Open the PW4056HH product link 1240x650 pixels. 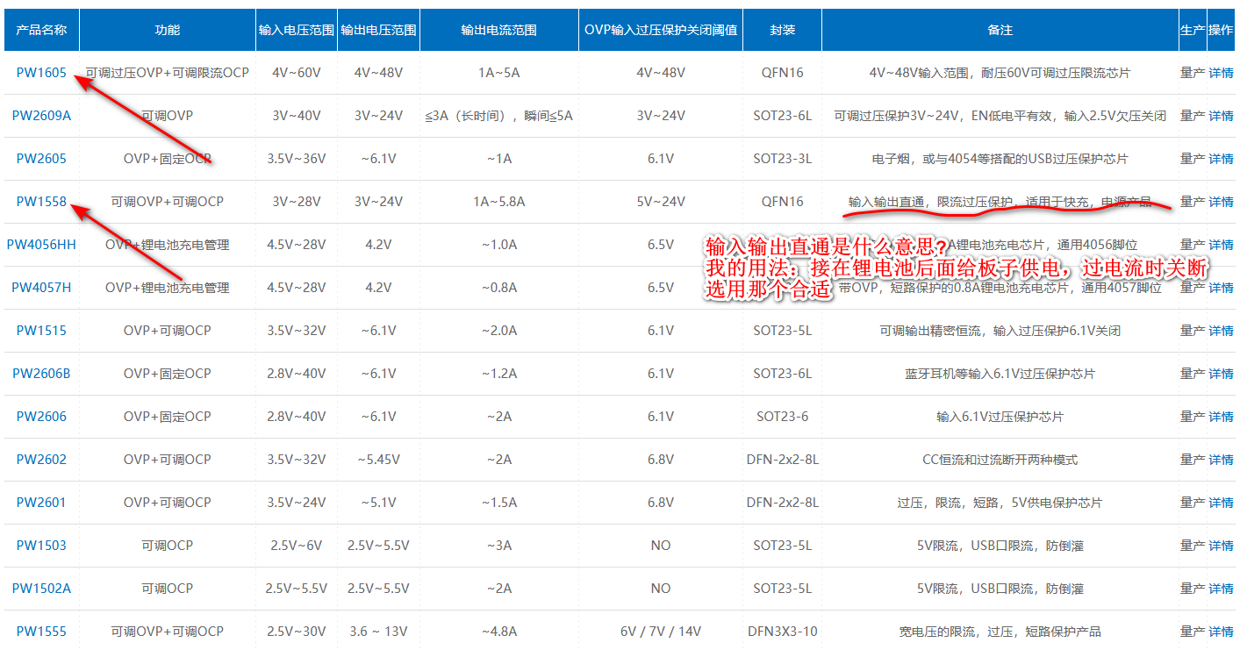[41, 245]
